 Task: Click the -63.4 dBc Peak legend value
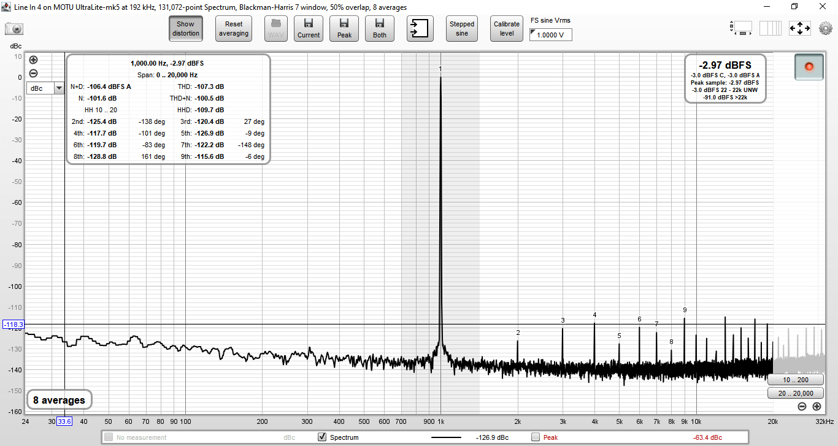point(707,437)
